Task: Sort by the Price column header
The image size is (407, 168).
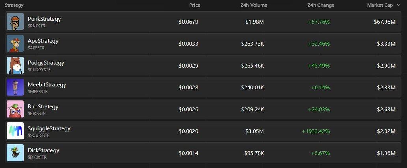Action: pos(195,5)
